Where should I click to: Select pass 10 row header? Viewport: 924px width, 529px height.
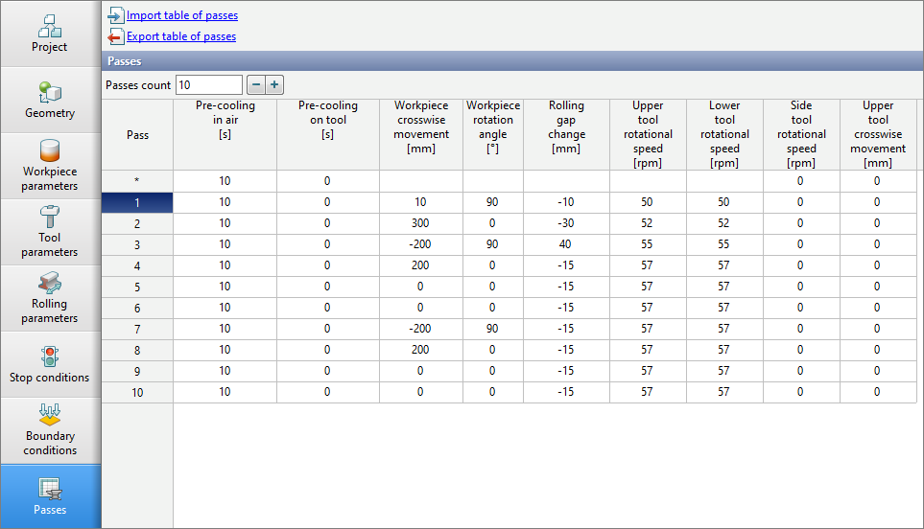click(x=137, y=392)
